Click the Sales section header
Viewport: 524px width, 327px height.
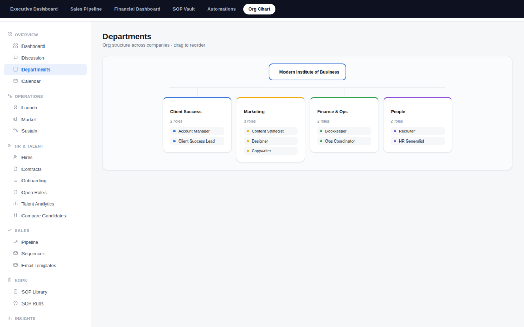22,230
